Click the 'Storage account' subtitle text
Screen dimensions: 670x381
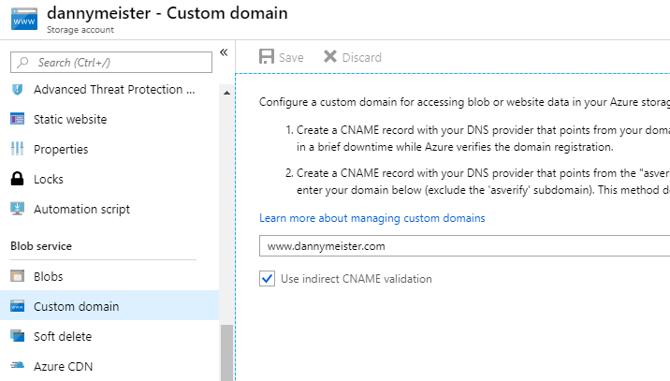80,30
